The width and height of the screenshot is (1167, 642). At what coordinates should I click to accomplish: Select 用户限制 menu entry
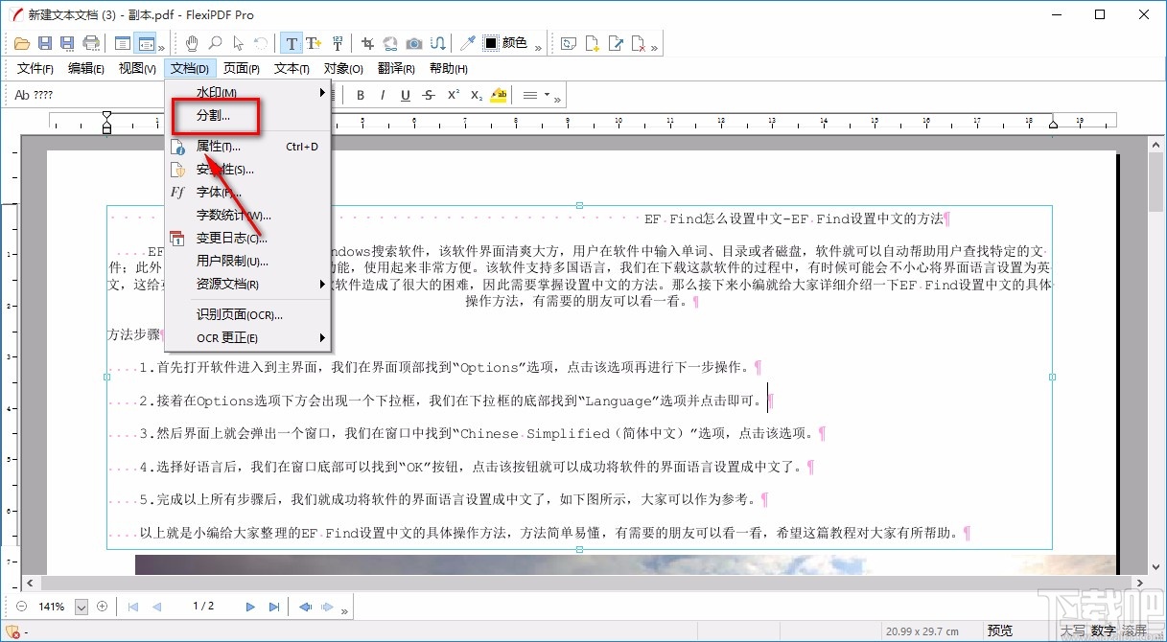248,261
